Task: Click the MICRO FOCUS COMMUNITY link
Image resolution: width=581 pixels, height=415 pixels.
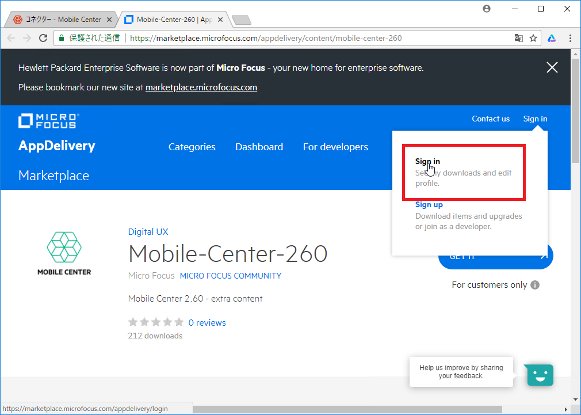Action: (x=230, y=276)
